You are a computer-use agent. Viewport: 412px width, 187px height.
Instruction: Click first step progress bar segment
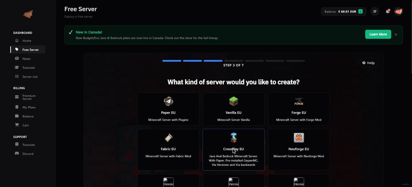click(172, 61)
